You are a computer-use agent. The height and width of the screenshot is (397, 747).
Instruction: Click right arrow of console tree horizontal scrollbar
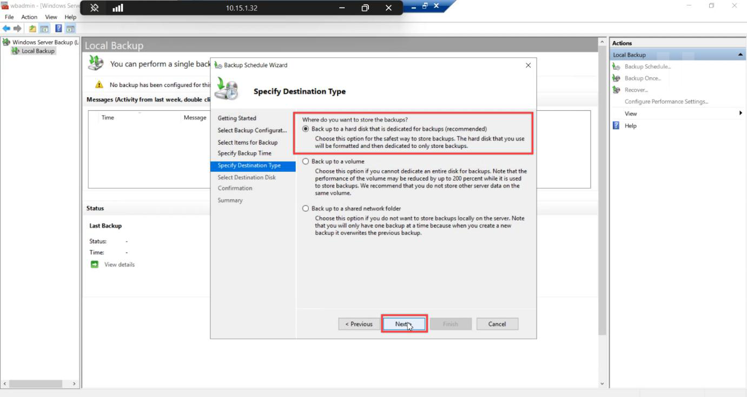click(x=75, y=383)
